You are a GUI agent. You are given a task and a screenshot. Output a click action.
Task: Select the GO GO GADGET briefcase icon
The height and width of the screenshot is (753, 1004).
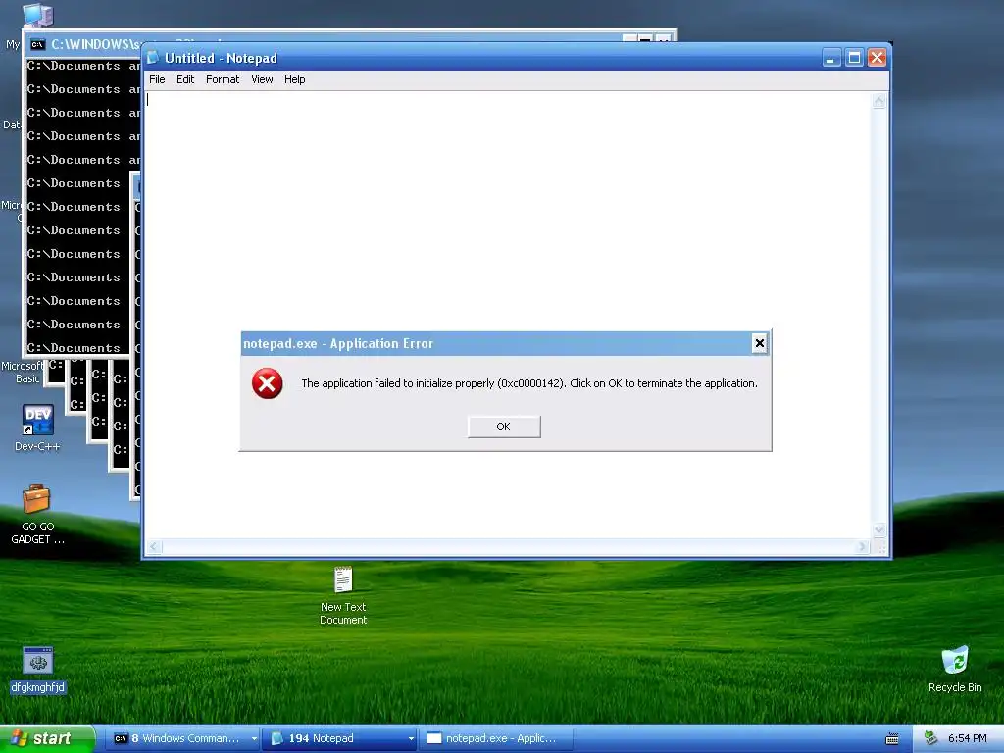[x=37, y=514]
